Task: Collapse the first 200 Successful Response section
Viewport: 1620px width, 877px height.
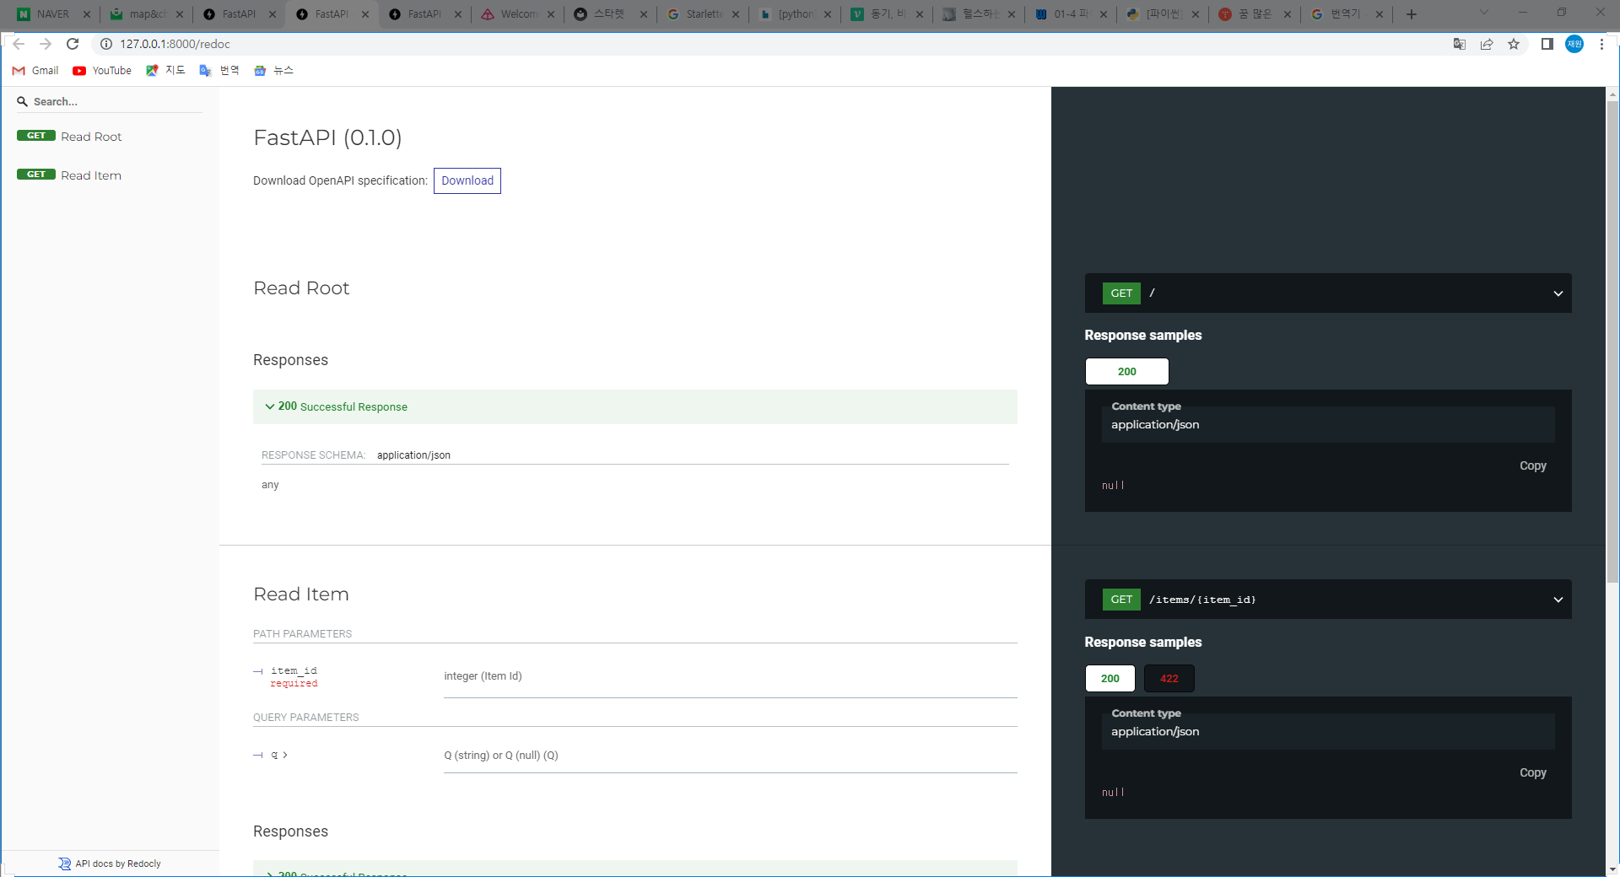Action: [635, 406]
